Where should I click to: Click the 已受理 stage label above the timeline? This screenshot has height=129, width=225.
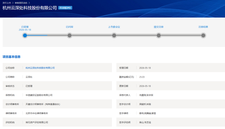25,27
